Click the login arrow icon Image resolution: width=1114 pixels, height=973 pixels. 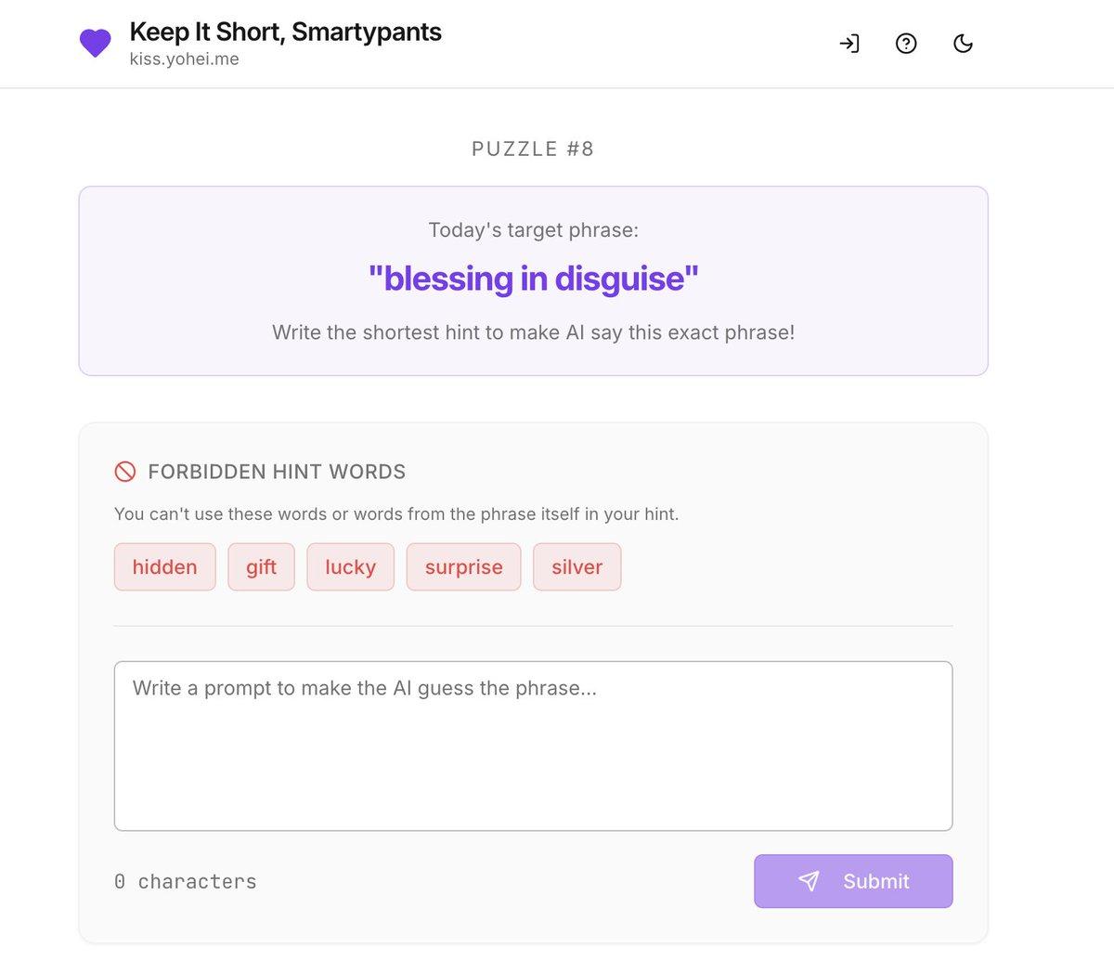pyautogui.click(x=848, y=44)
